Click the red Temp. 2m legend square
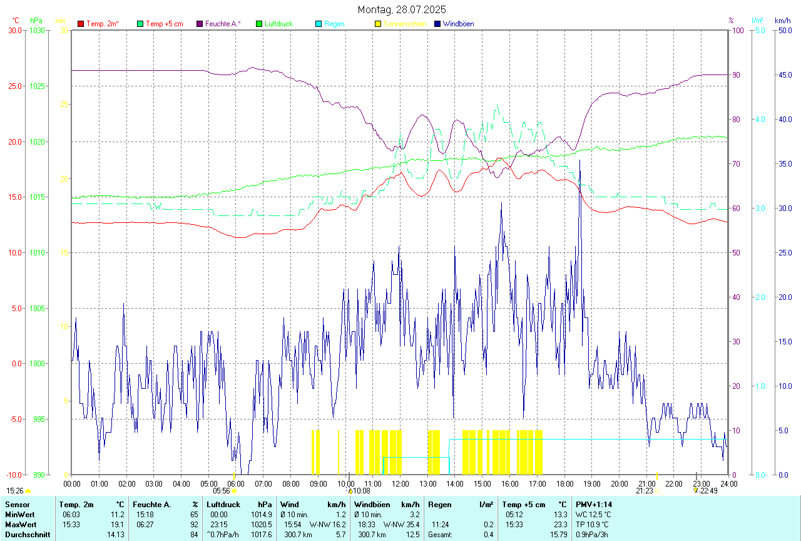This screenshot has height=541, width=801. [x=81, y=24]
